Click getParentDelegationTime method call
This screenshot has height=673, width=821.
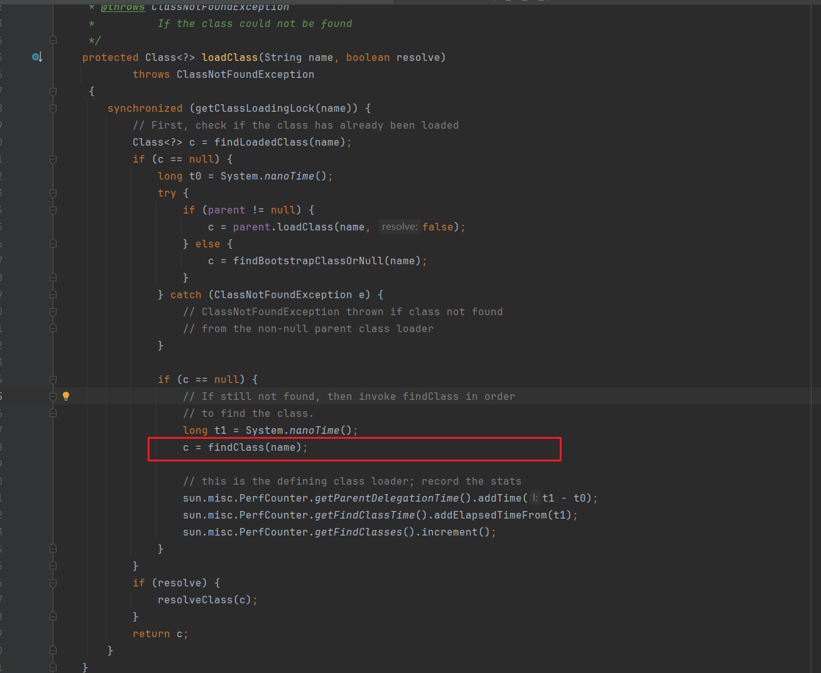(387, 498)
